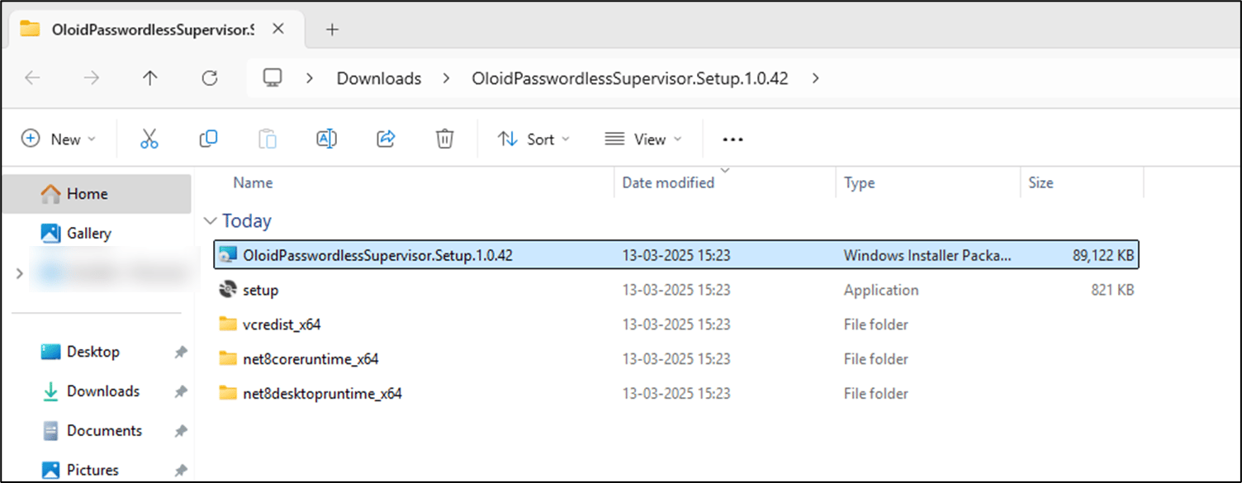Expand the blurred navigation pane item
This screenshot has width=1242, height=483.
(20, 273)
